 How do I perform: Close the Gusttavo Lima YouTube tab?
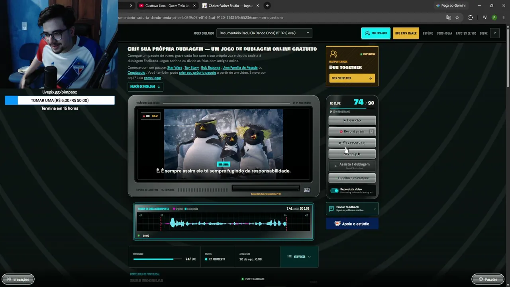194,6
